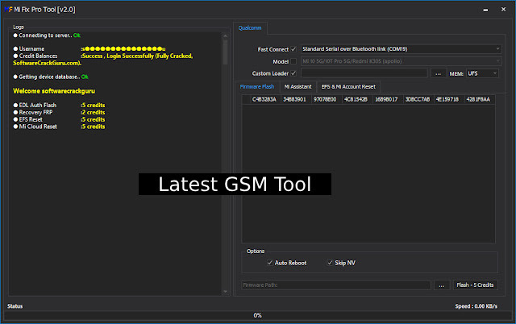Toggle the Custom Loader checkbox
516x324 pixels.
click(293, 73)
